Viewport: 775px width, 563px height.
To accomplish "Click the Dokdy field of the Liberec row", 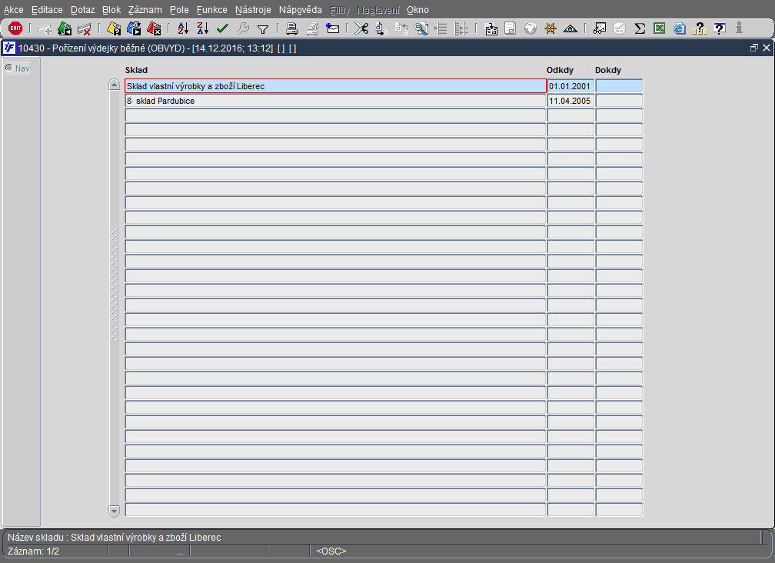I will click(619, 86).
